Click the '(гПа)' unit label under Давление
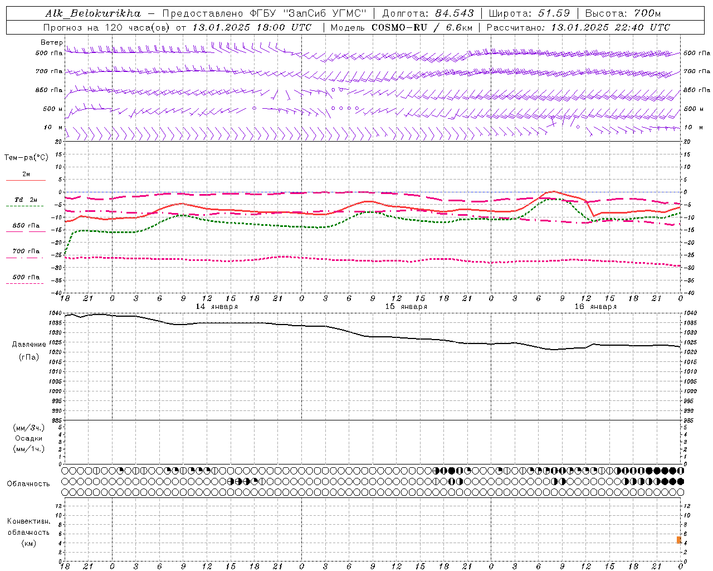 [29, 357]
